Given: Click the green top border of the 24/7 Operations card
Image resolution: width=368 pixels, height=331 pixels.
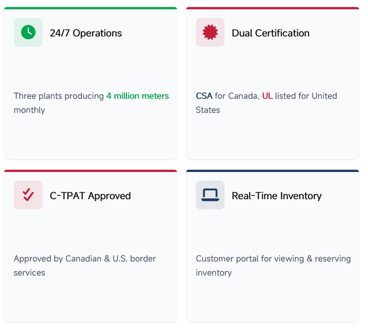Looking at the screenshot, I should click(x=91, y=8).
